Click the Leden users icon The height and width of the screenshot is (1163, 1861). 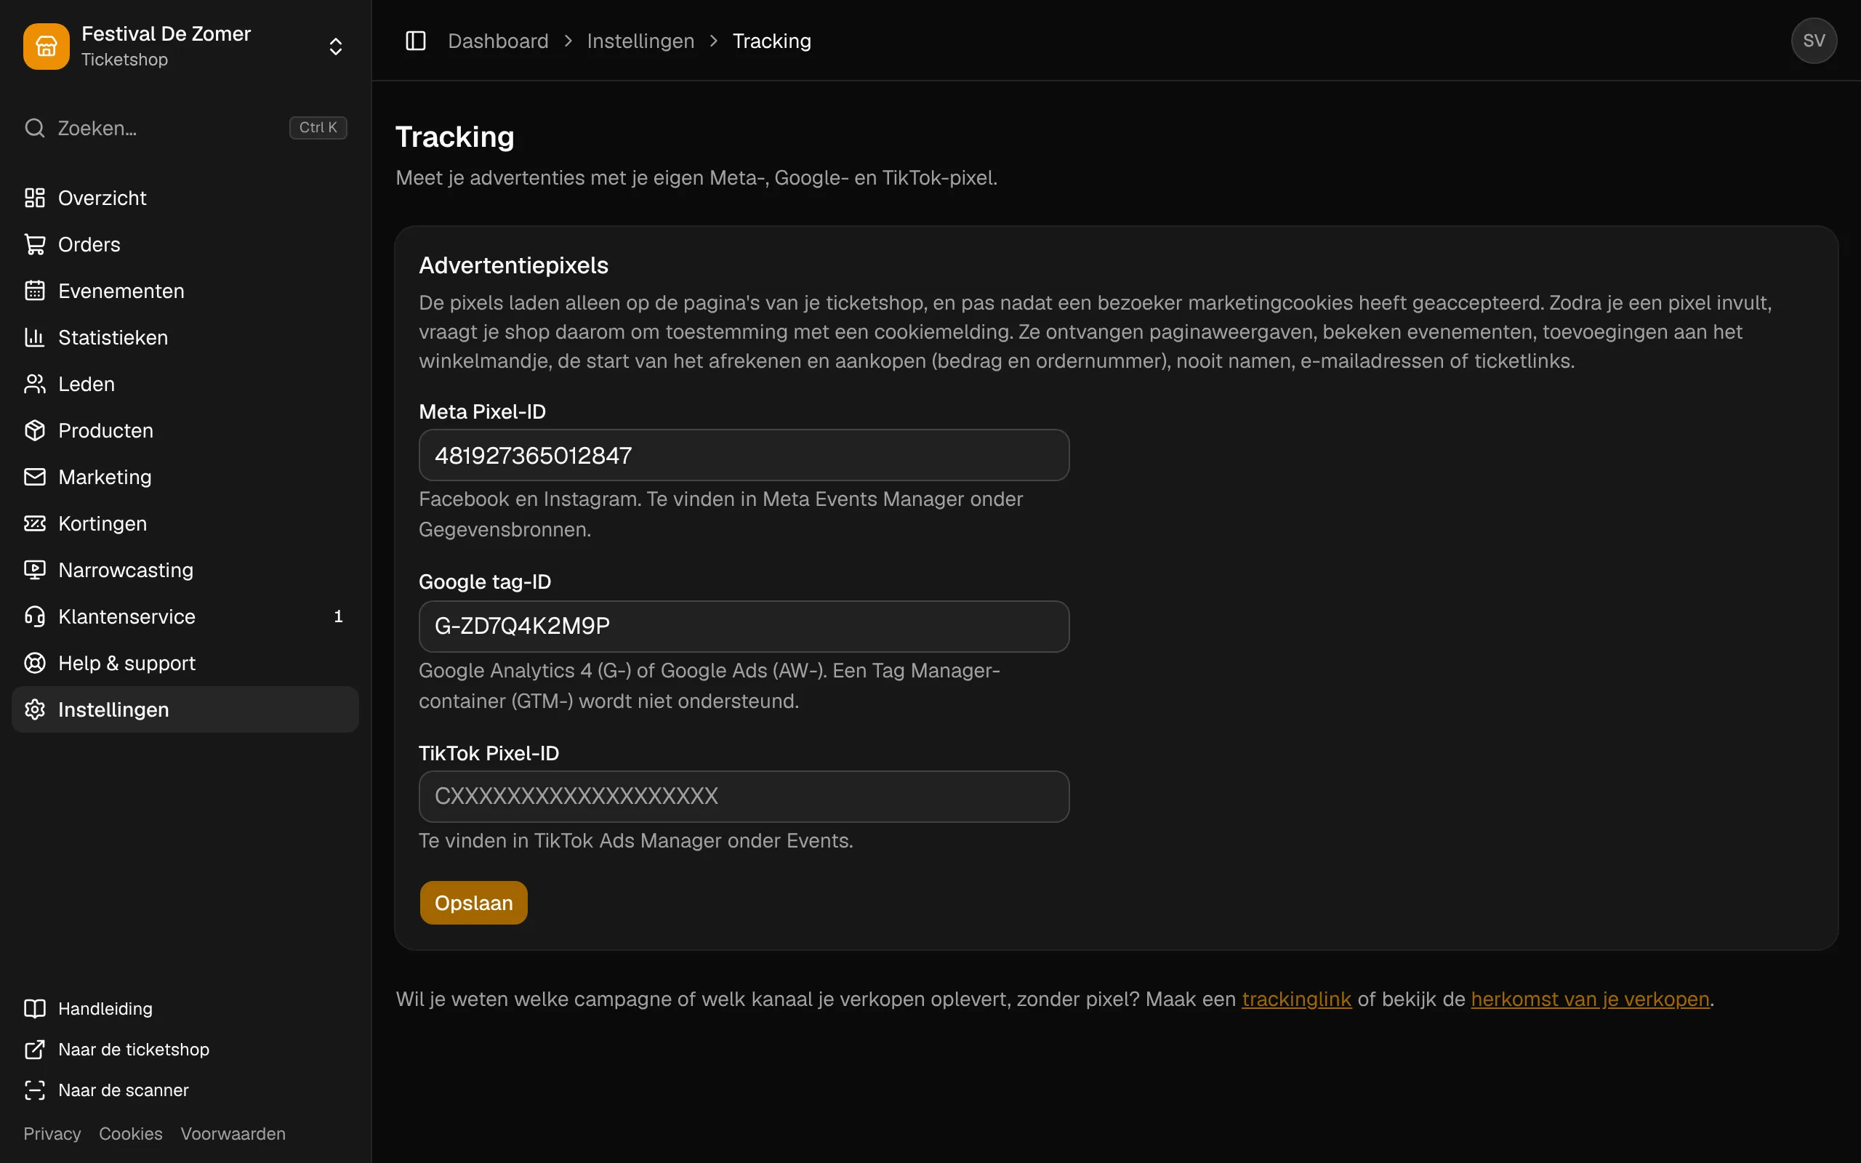[35, 384]
